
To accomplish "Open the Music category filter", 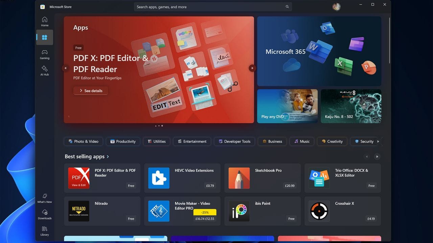I will [301, 141].
